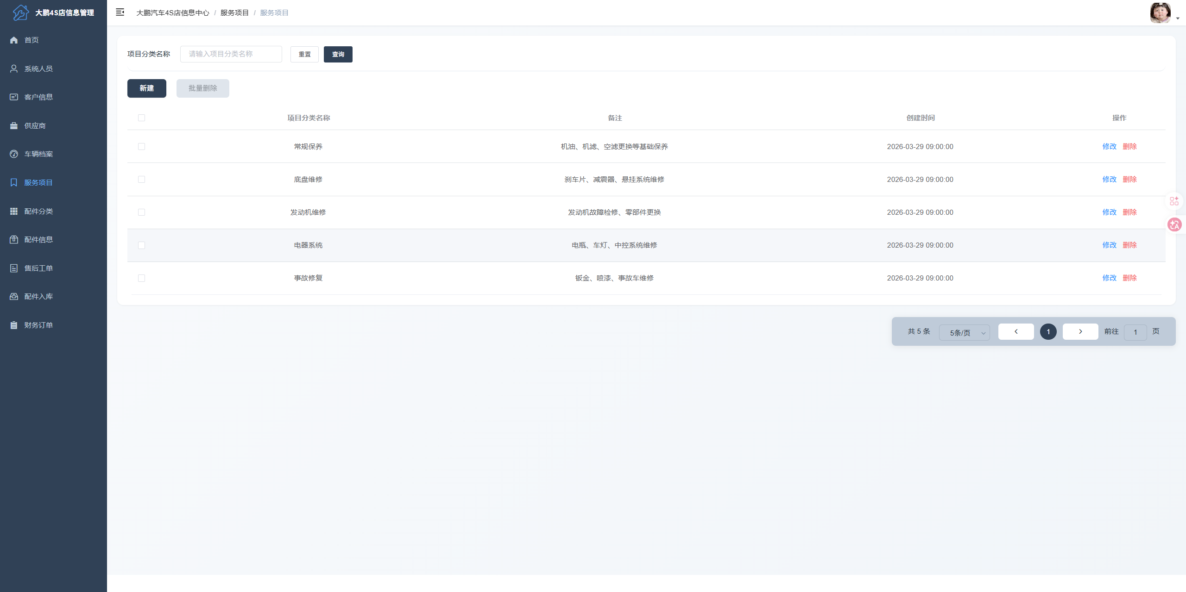1186x592 pixels.
Task: Click the 前往 page number input
Action: click(x=1136, y=332)
